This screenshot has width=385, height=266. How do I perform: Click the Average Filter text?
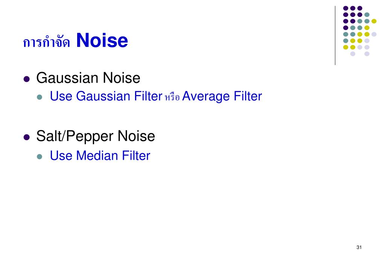(222, 96)
